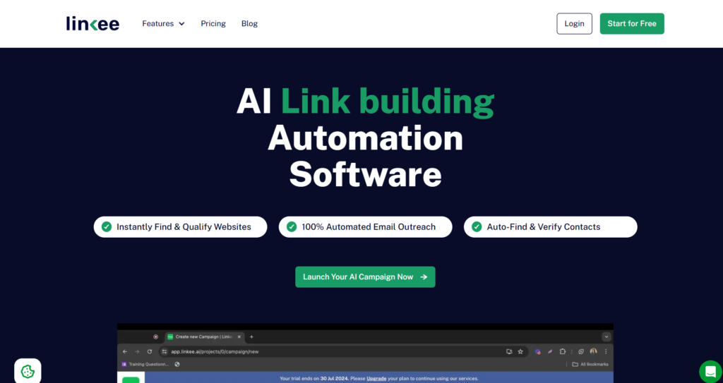Expand the tab search chevron in embedded browser
The width and height of the screenshot is (723, 383).
tap(607, 337)
